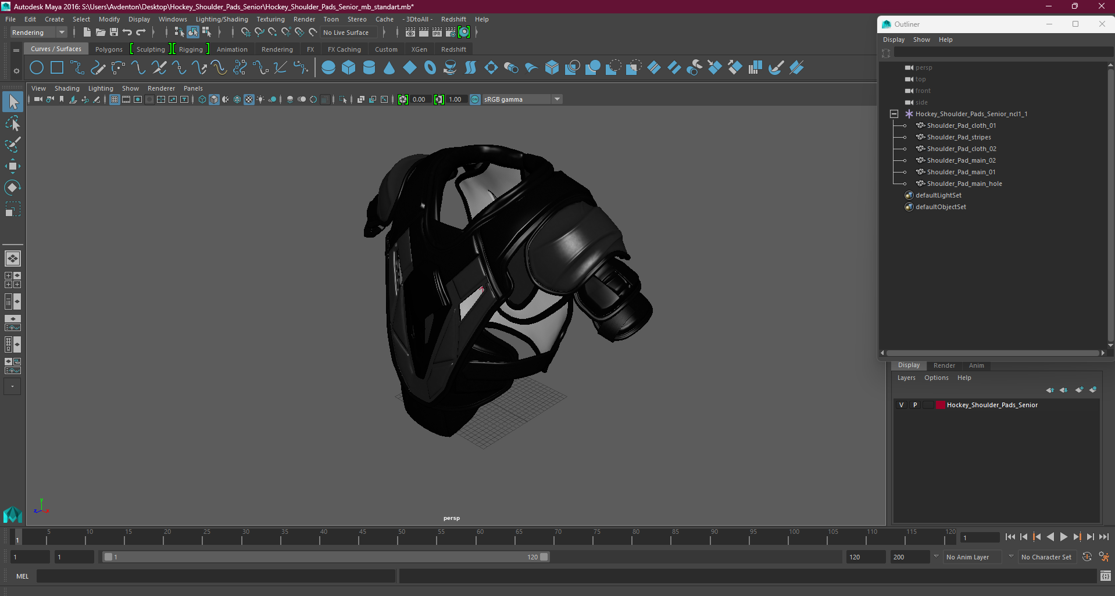
Task: Click the play forwards button
Action: coord(1064,537)
